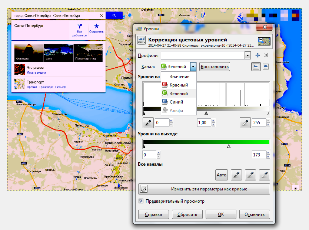Click the output white point slider at 173
The image size is (309, 230).
click(x=229, y=146)
